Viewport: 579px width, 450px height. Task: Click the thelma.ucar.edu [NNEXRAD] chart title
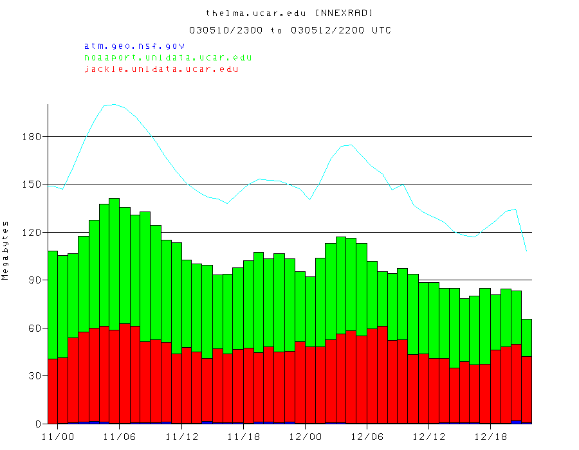pos(289,13)
